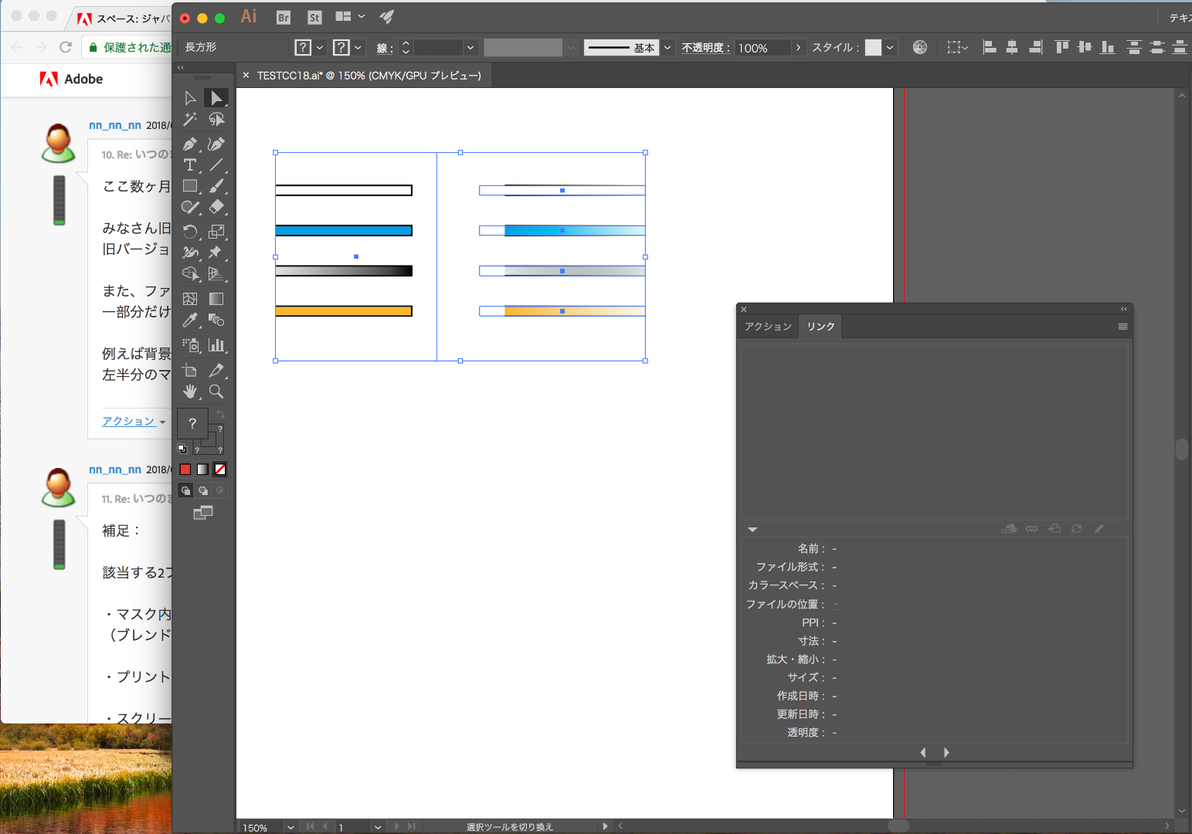This screenshot has width=1192, height=834.
Task: Open the fill color dropdown in control bar
Action: 319,48
